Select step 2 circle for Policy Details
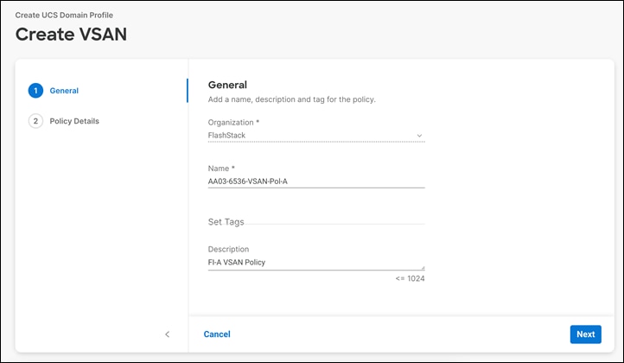624x363 pixels. (35, 121)
